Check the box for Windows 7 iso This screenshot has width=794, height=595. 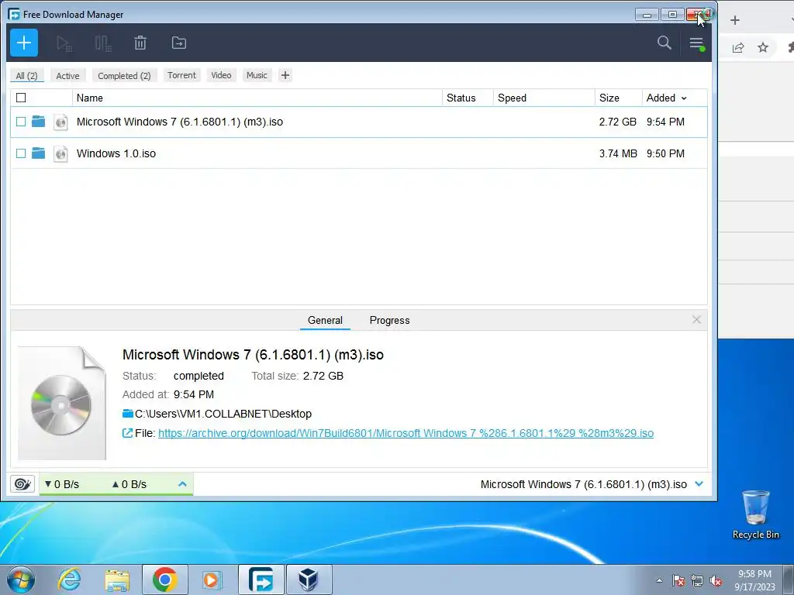pyautogui.click(x=21, y=122)
